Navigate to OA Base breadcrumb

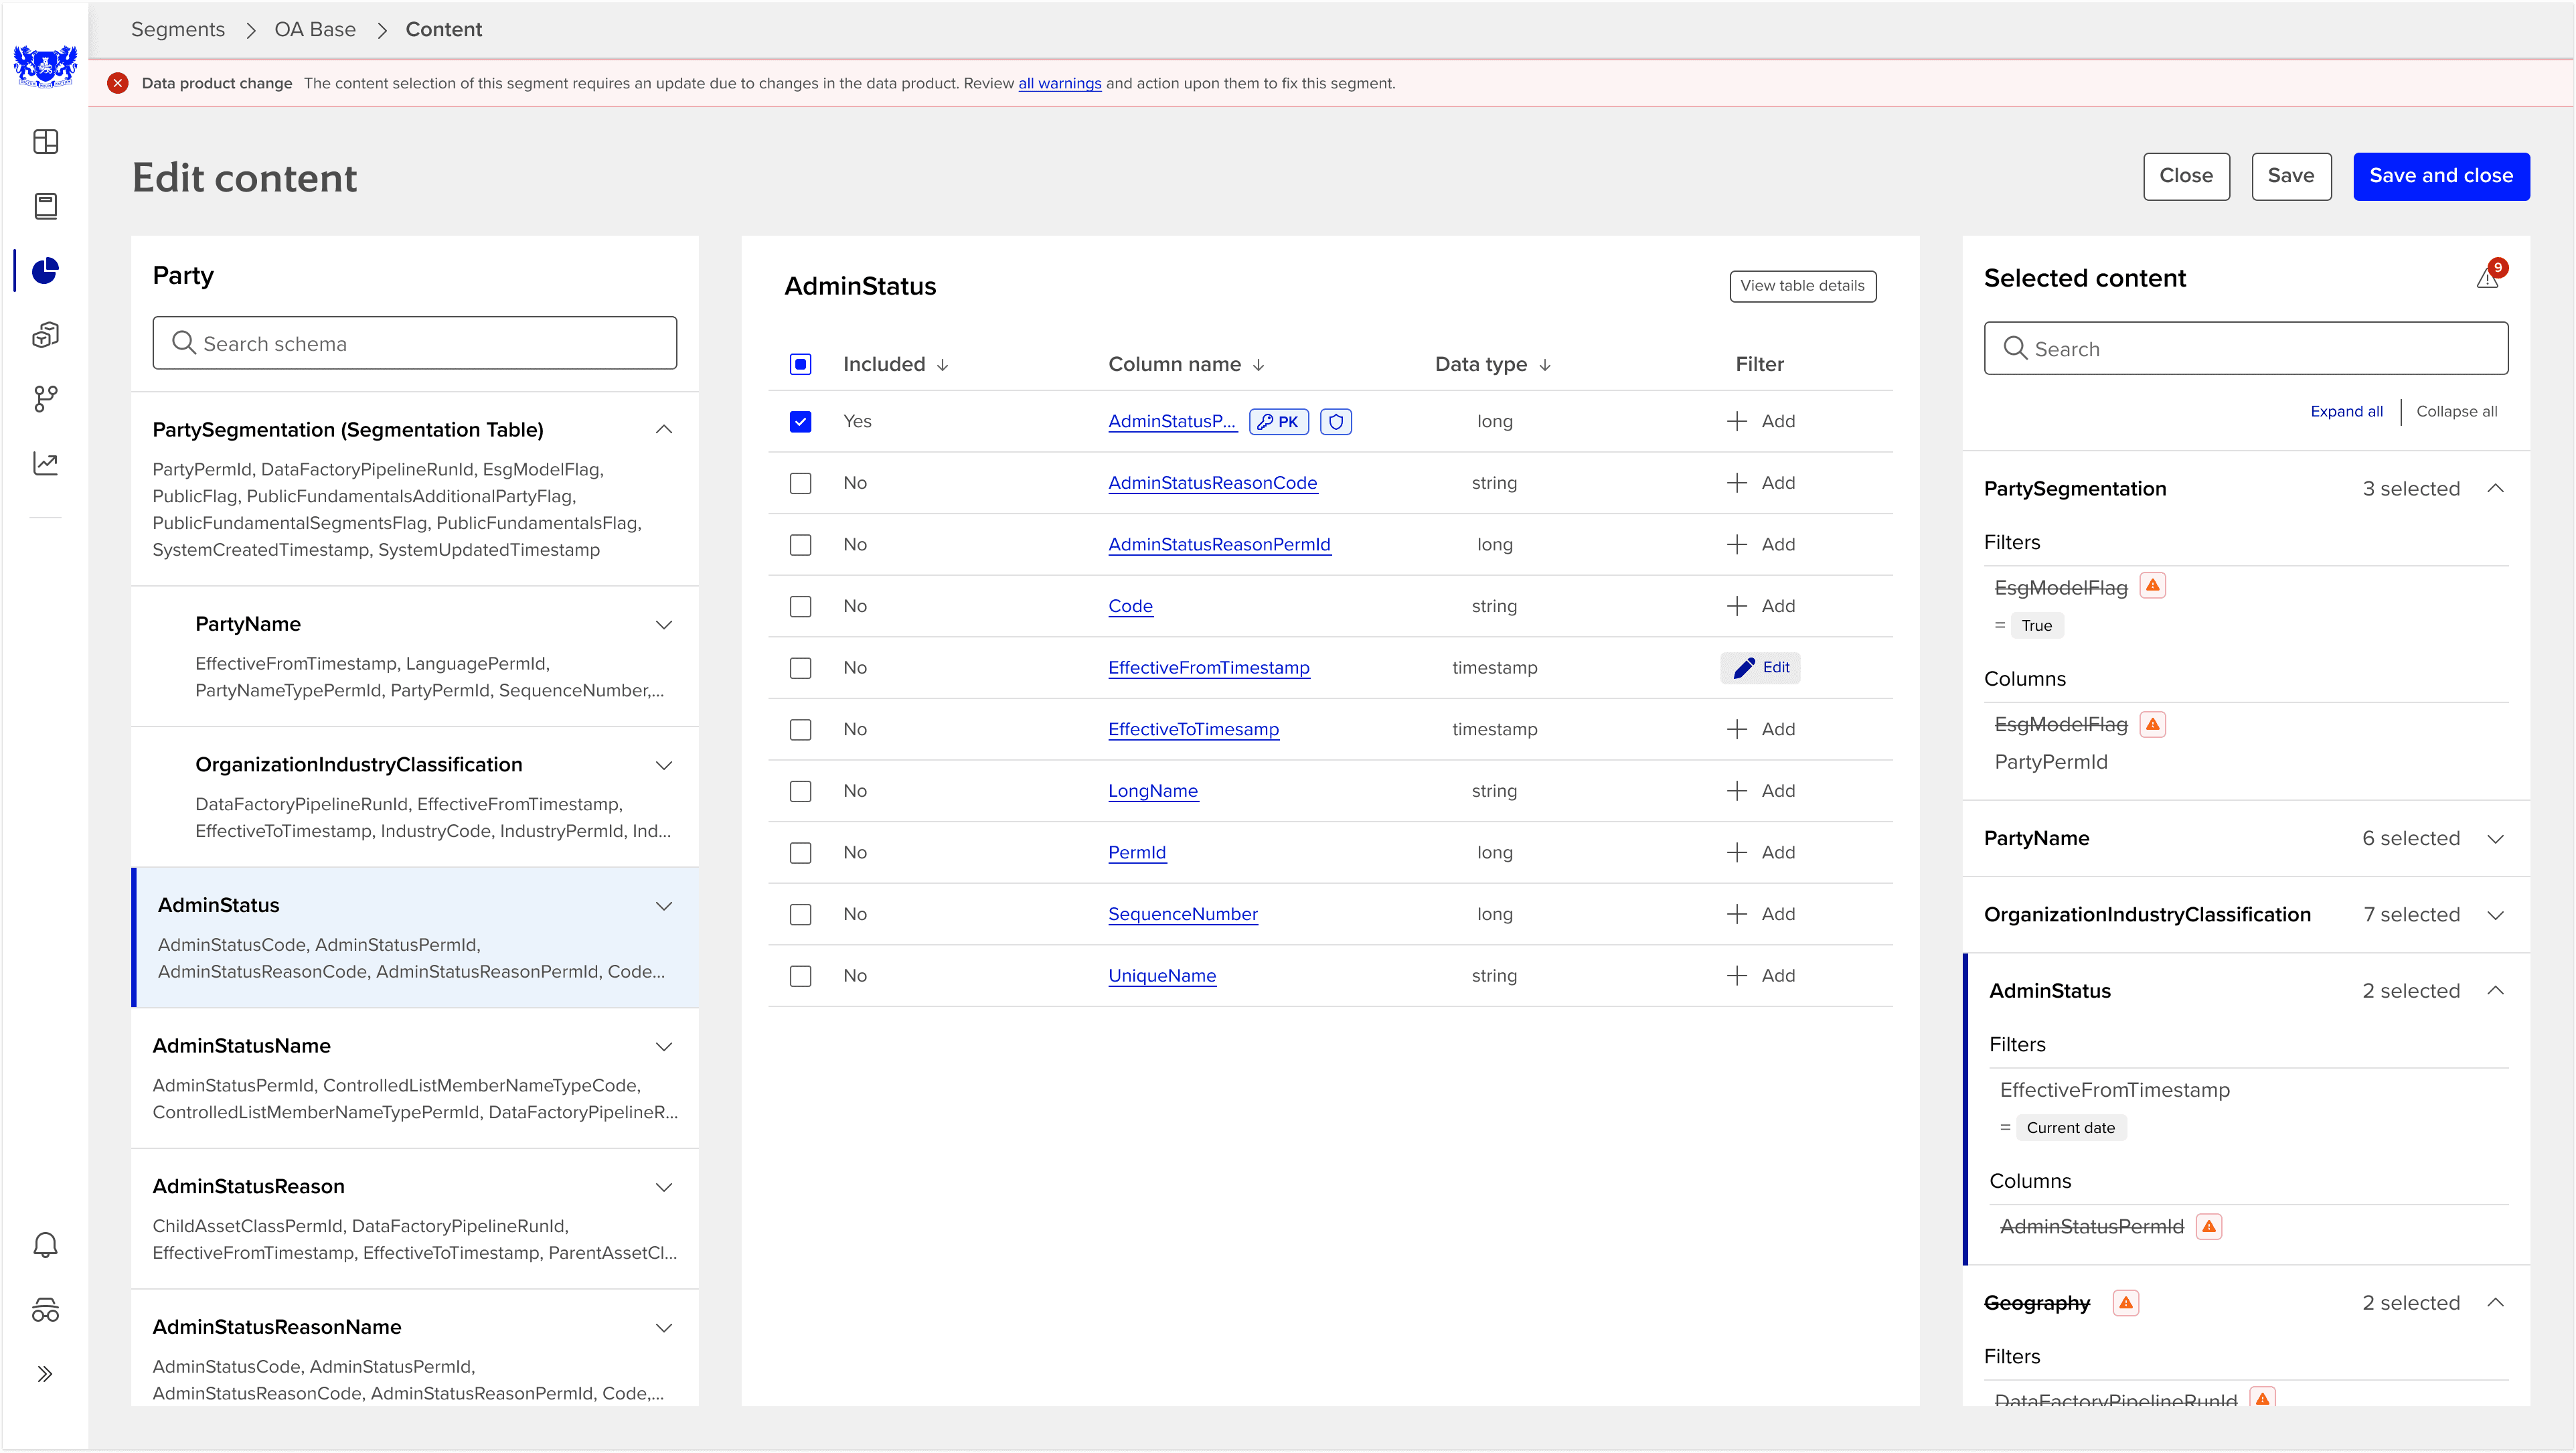315,30
